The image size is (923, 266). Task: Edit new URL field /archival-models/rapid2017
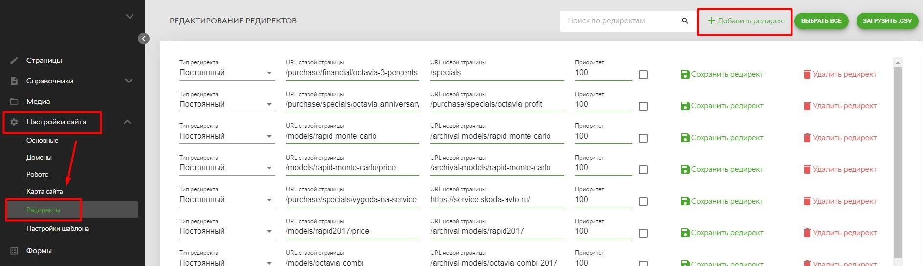pos(497,231)
